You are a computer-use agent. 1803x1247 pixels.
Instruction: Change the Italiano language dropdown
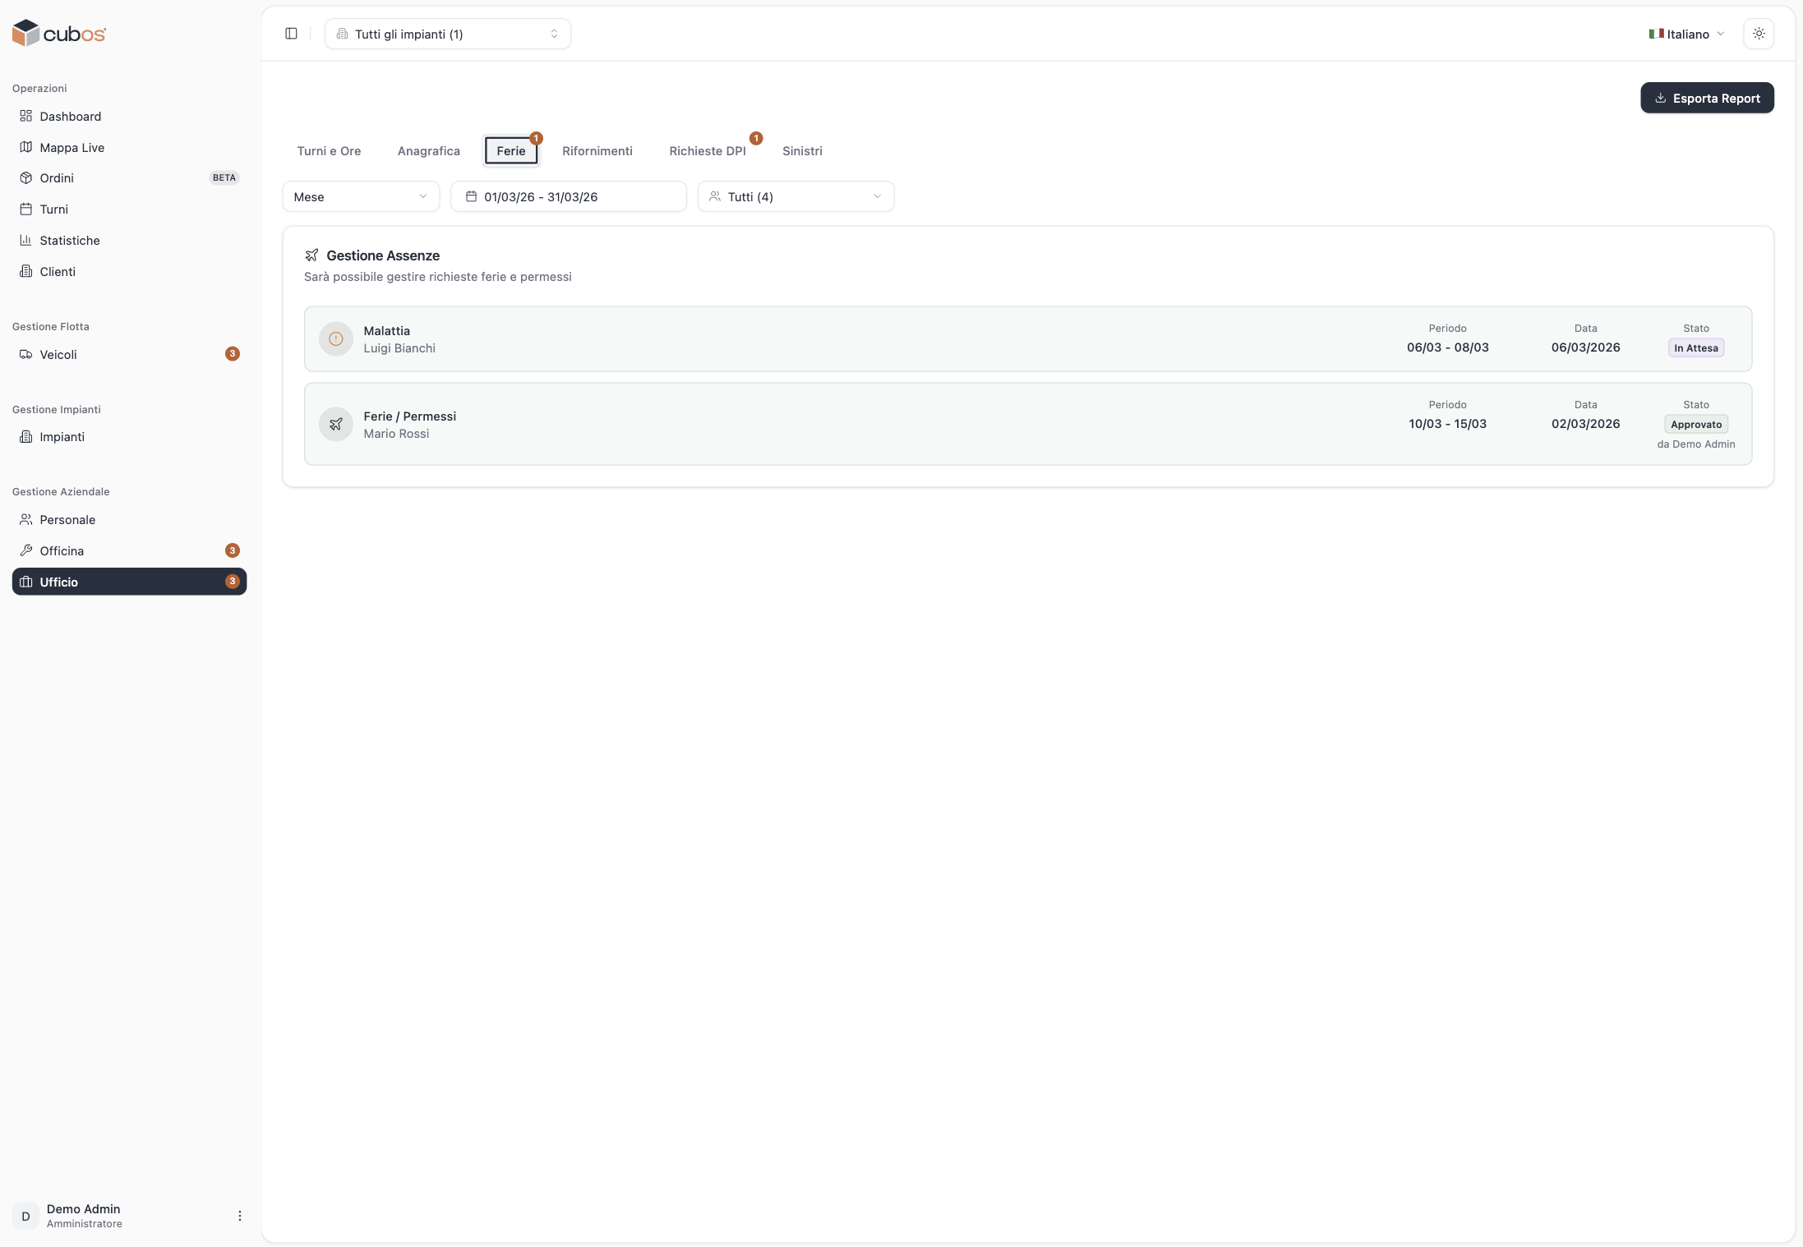click(1686, 34)
